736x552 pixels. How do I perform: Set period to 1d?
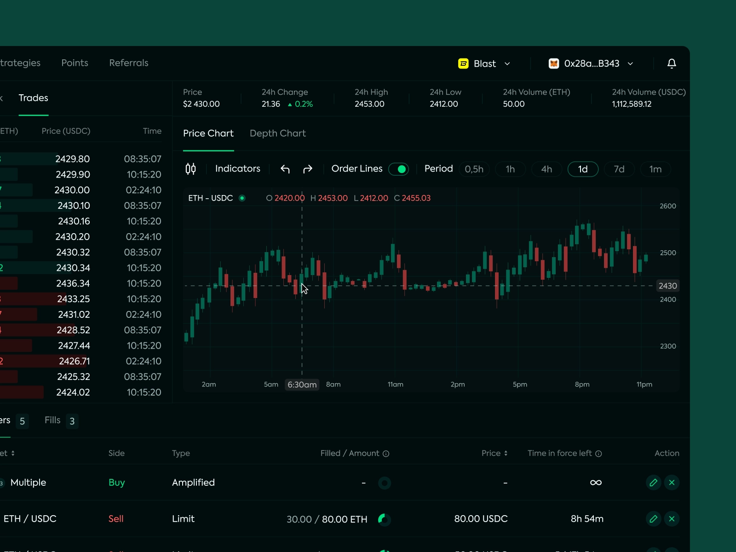pos(583,169)
